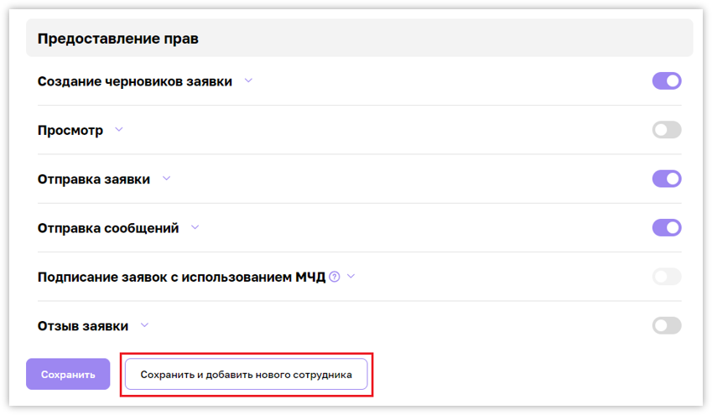
Task: Disable the Создание черновиков заявки toggle
Action: pos(667,81)
